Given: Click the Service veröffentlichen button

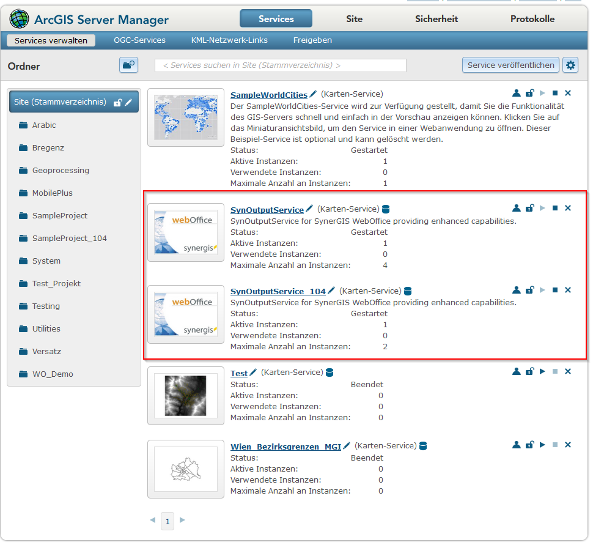Looking at the screenshot, I should 510,65.
